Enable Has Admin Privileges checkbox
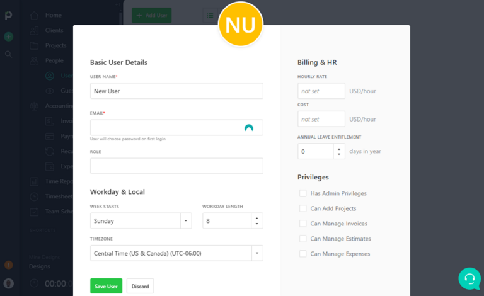Screen dimensions: 484x296 pos(303,193)
